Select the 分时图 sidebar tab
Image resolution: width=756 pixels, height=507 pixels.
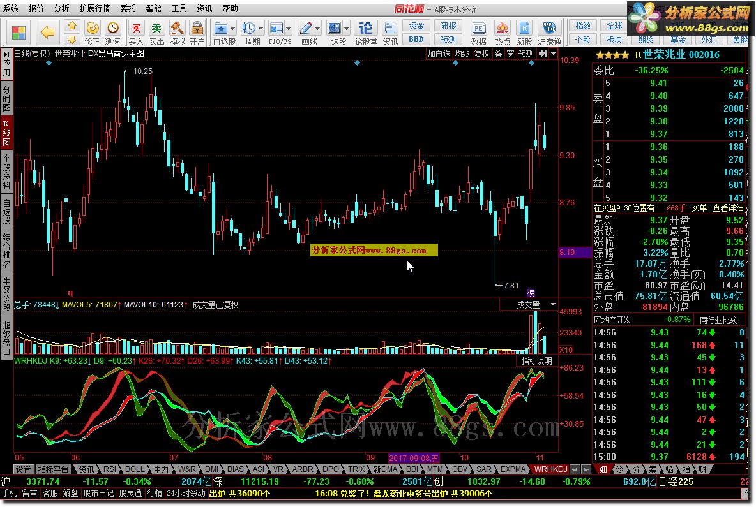click(x=6, y=98)
